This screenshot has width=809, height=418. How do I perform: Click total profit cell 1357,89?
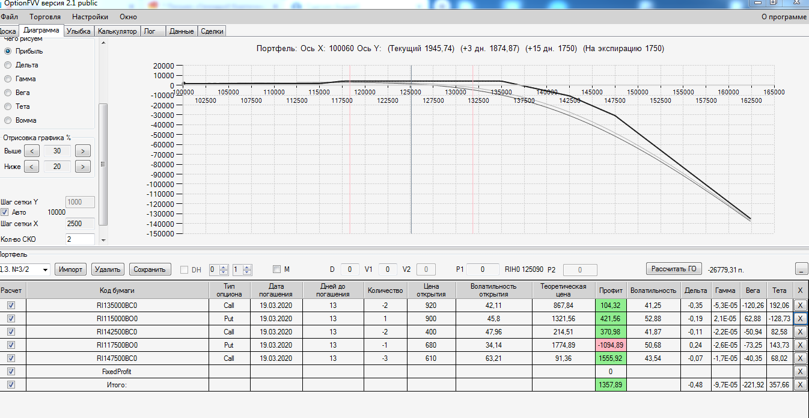click(x=611, y=385)
